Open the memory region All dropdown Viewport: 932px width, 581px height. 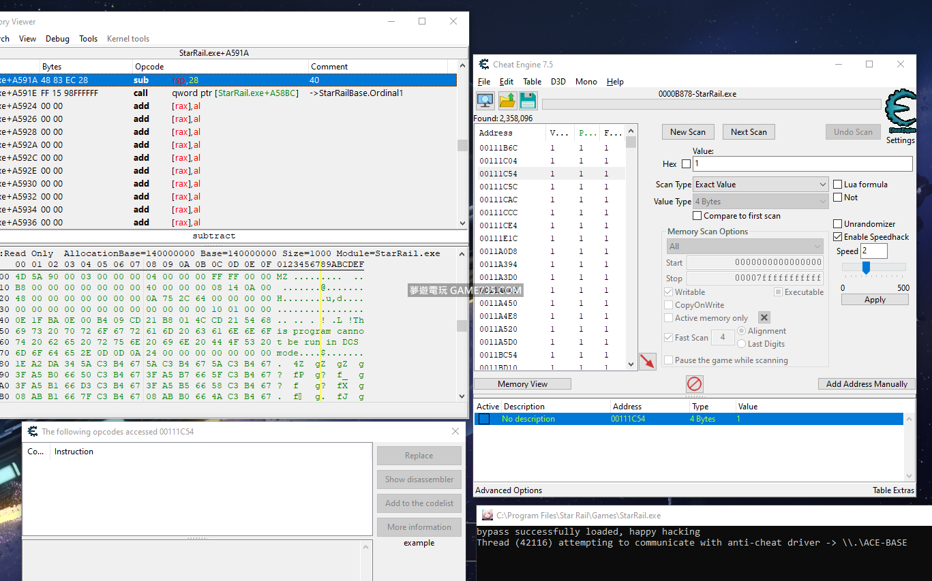745,247
